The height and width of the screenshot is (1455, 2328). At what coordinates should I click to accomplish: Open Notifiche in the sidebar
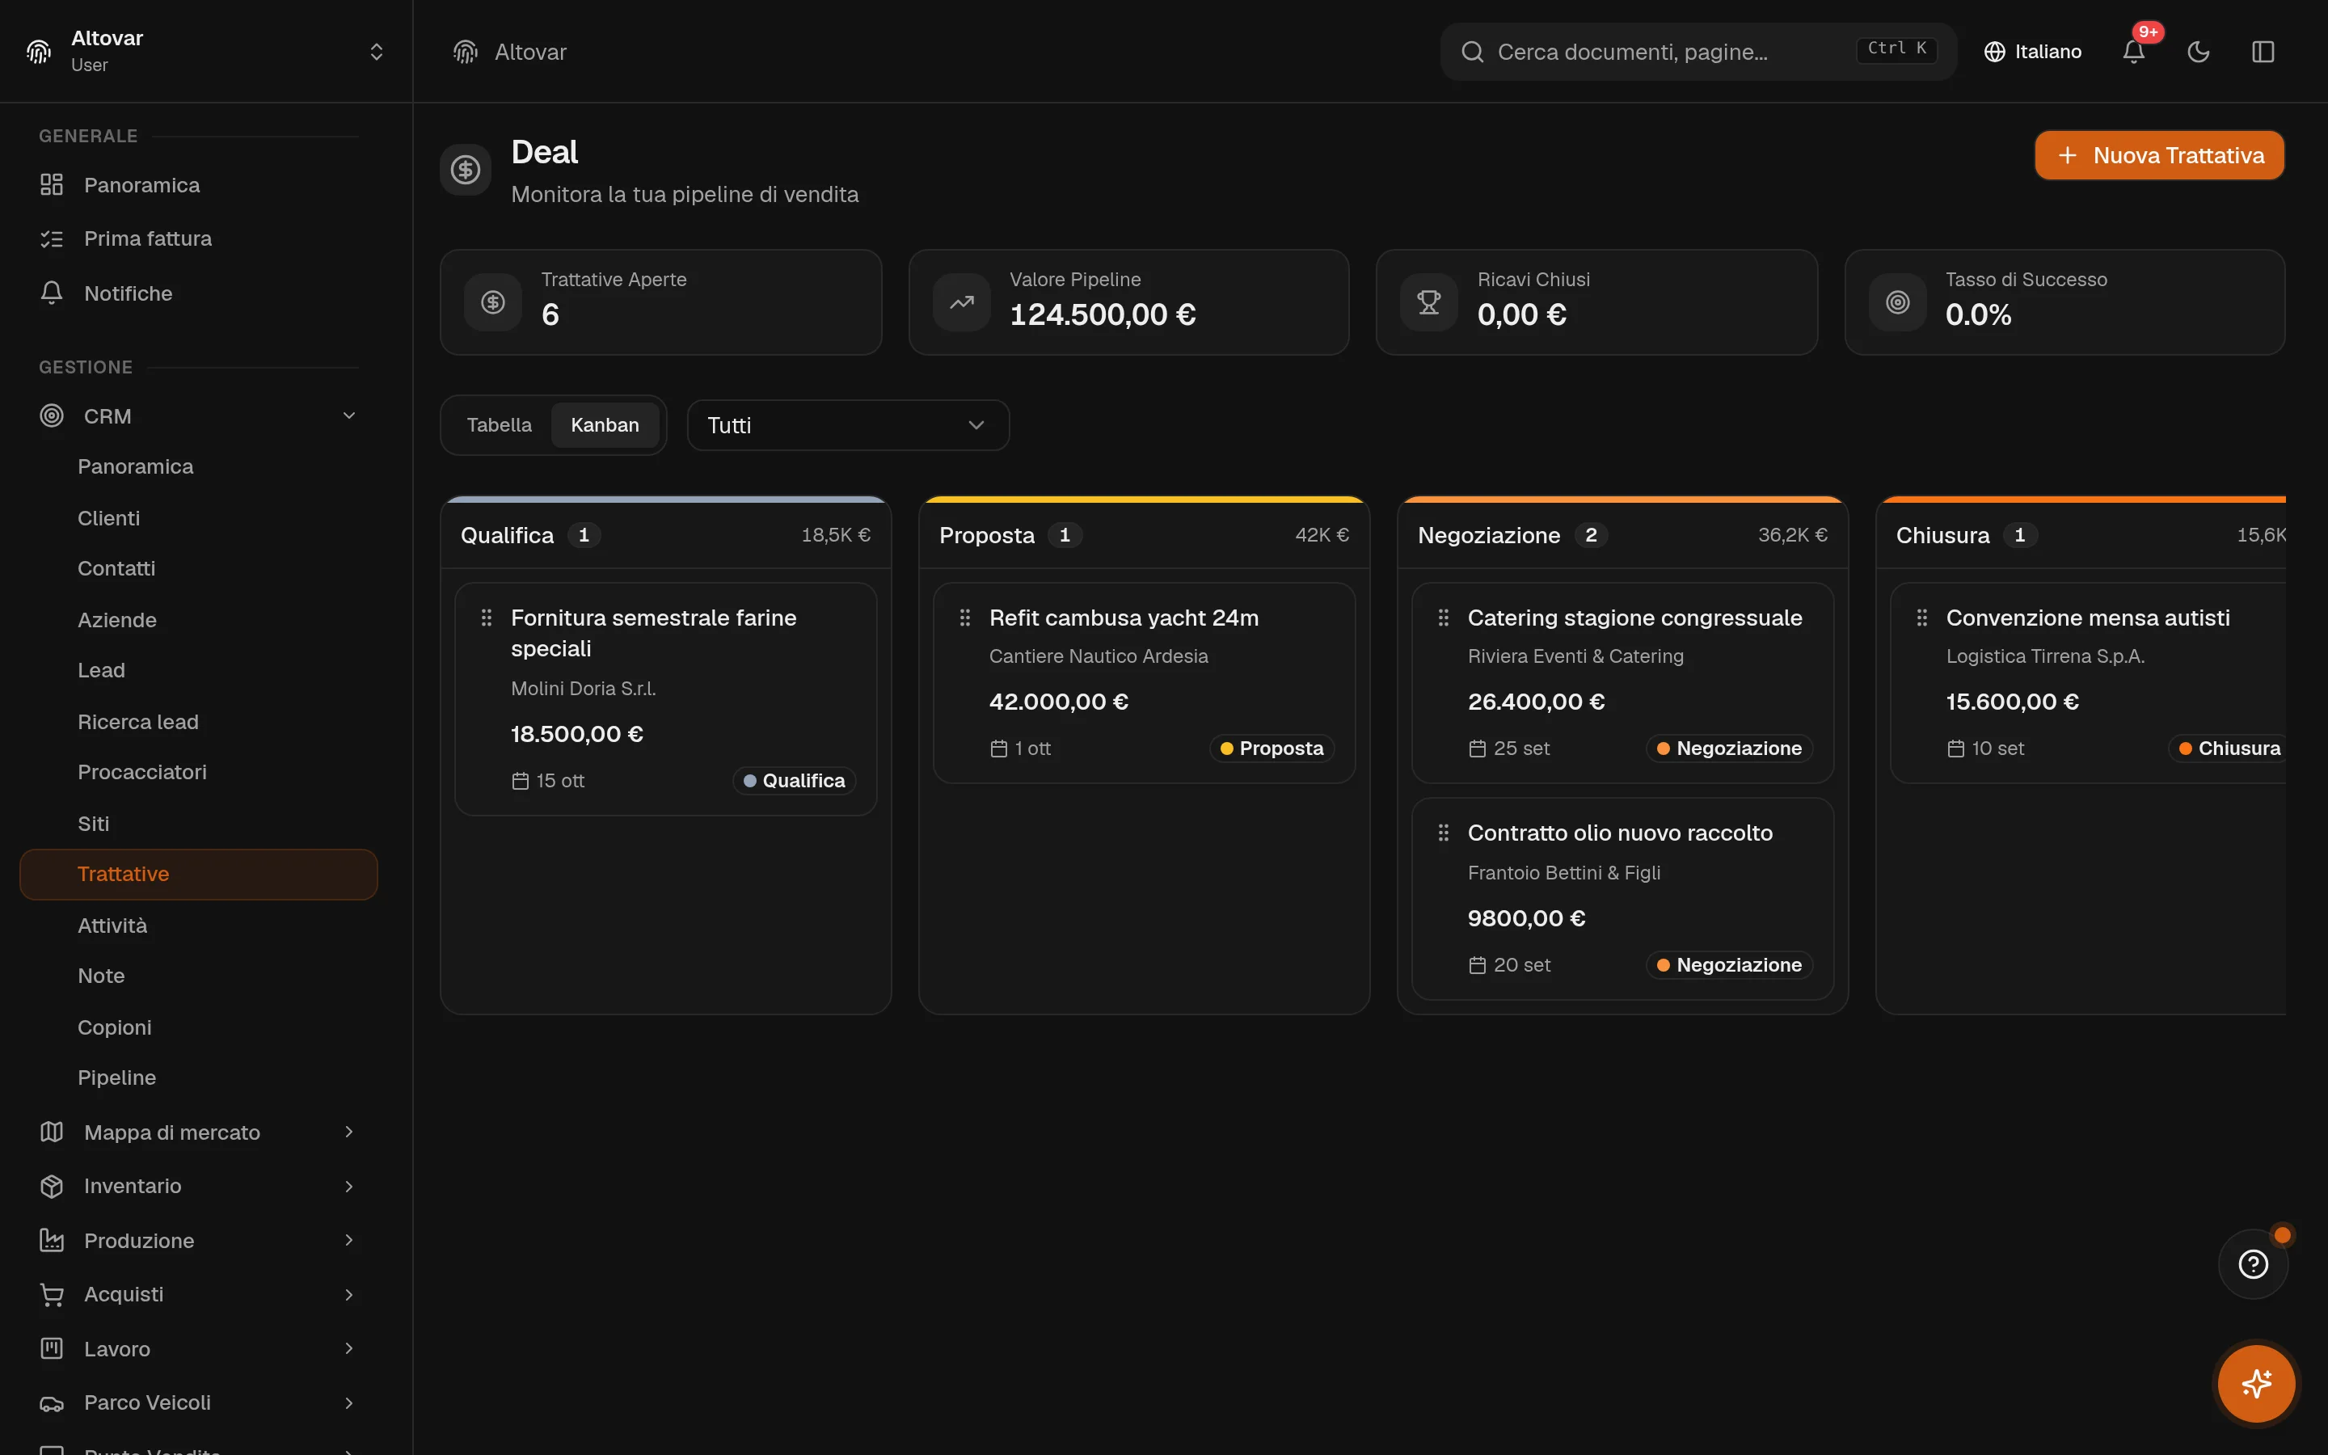tap(198, 293)
